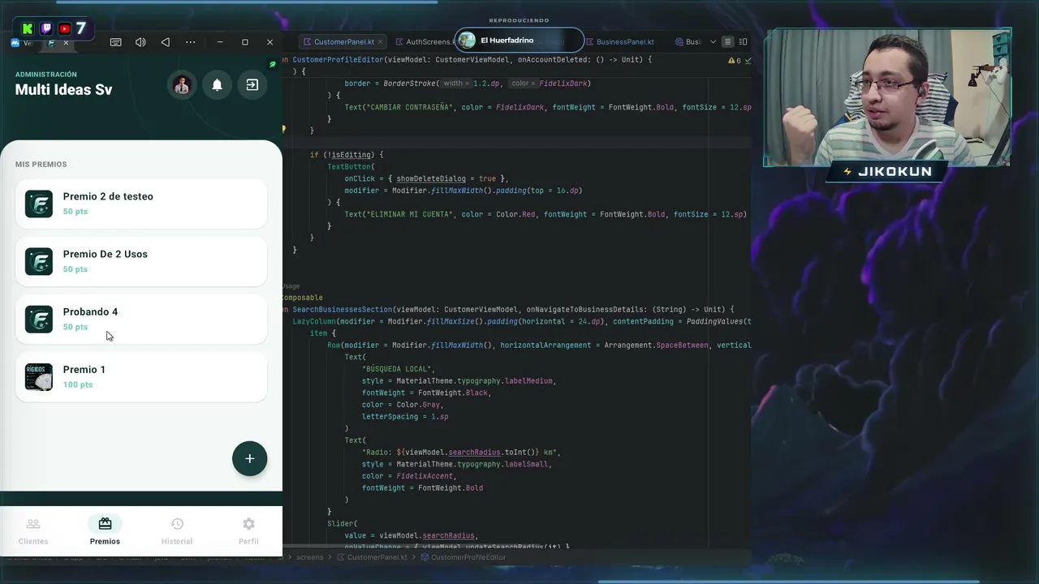
Task: Tap the floating plus button to add a prize
Action: (249, 458)
